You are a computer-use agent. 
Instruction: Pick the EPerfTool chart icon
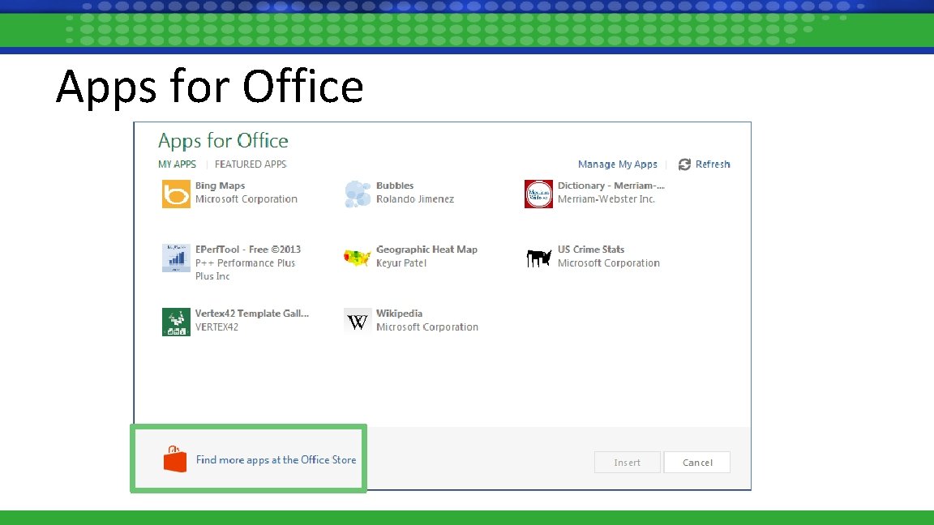176,258
